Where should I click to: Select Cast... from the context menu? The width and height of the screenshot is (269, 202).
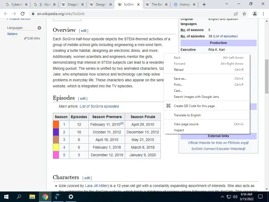(x=207, y=91)
